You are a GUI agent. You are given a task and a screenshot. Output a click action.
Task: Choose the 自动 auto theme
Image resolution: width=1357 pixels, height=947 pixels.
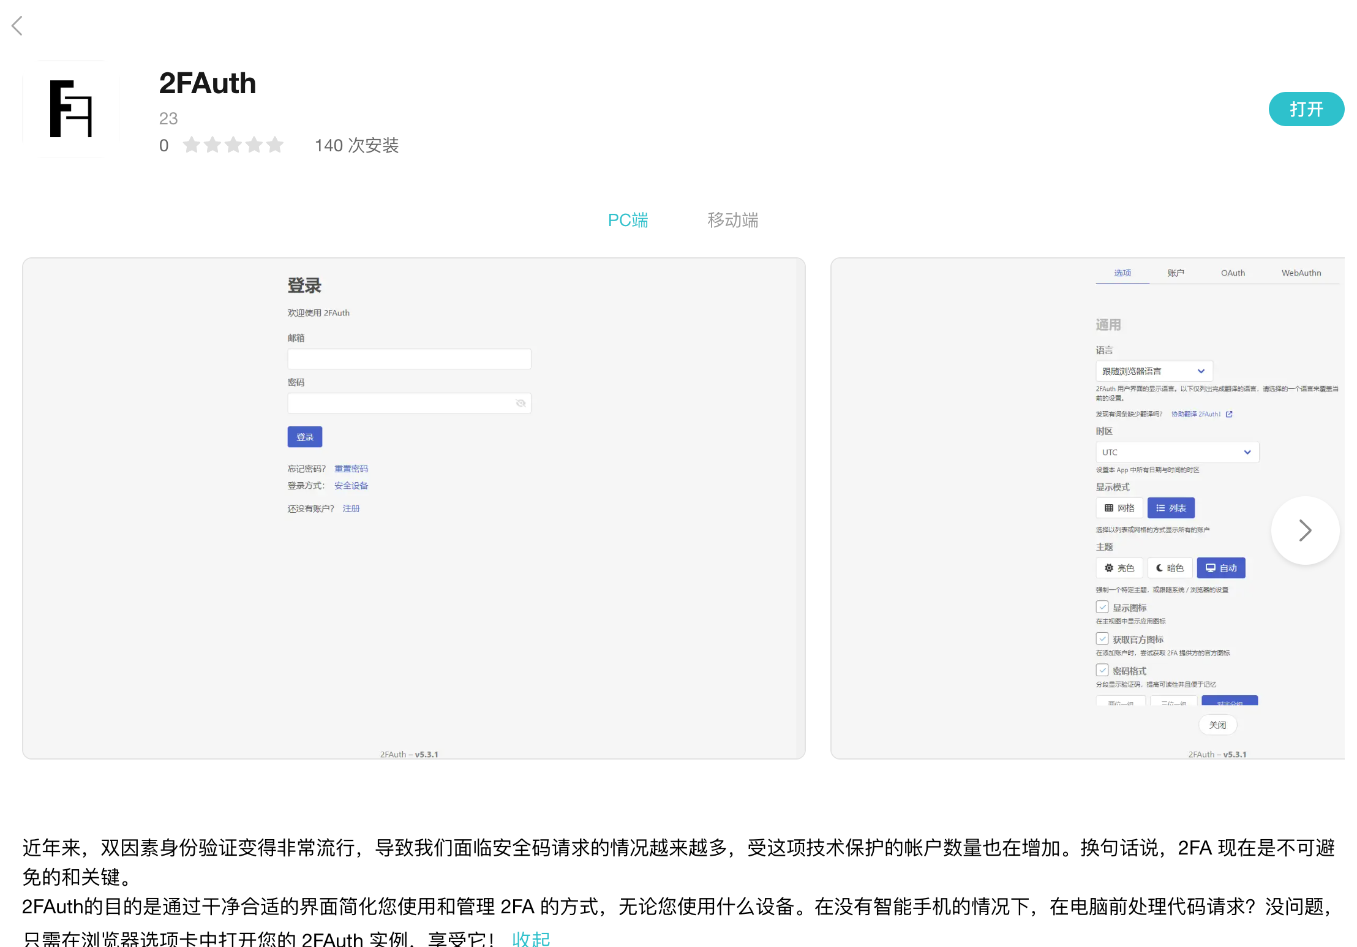point(1221,568)
